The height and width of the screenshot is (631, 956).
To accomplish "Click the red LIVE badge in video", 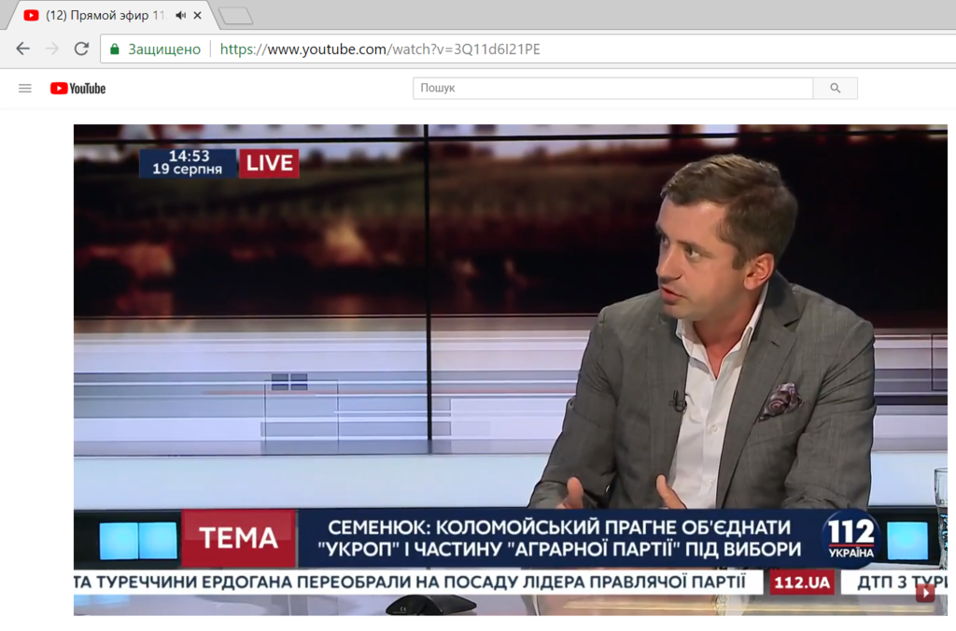I will tap(269, 163).
